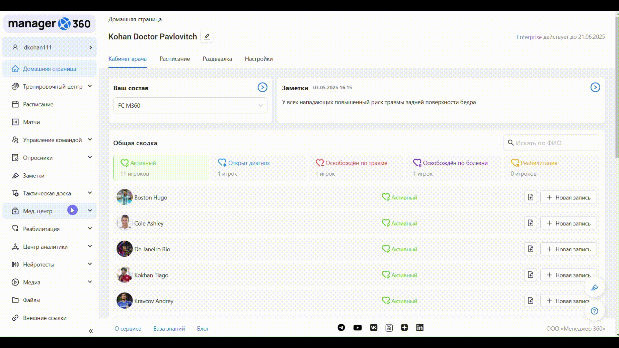Viewport: 619px width, 348px height.
Task: Open Telegram icon in footer
Action: (x=341, y=328)
